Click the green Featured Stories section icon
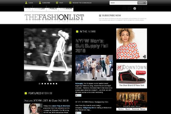The image size is (171, 114). click(x=26, y=93)
